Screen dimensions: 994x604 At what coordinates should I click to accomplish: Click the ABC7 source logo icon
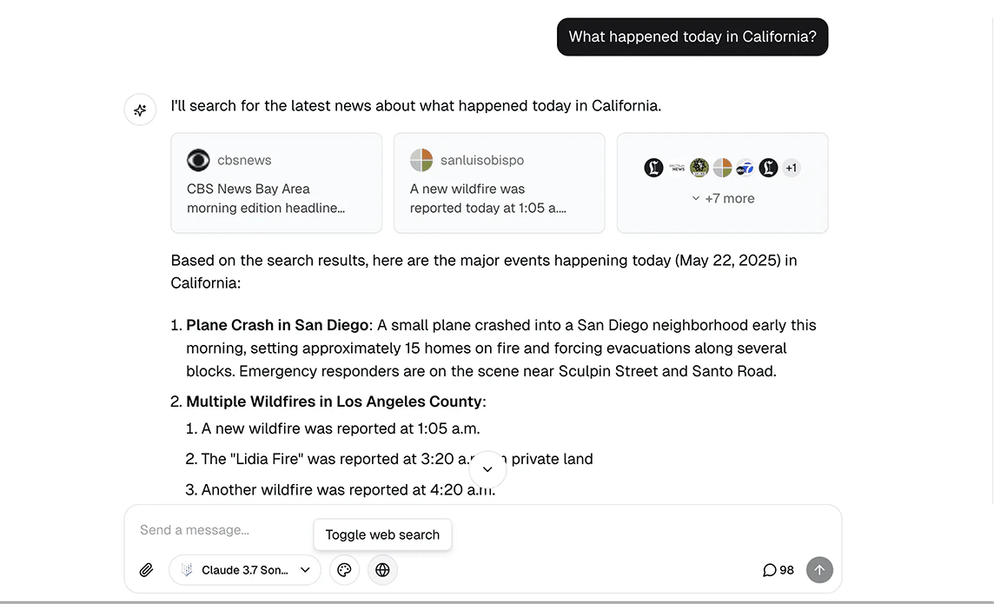coord(745,168)
